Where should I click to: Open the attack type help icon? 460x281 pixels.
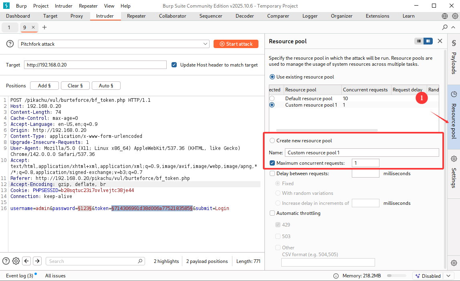10,44
